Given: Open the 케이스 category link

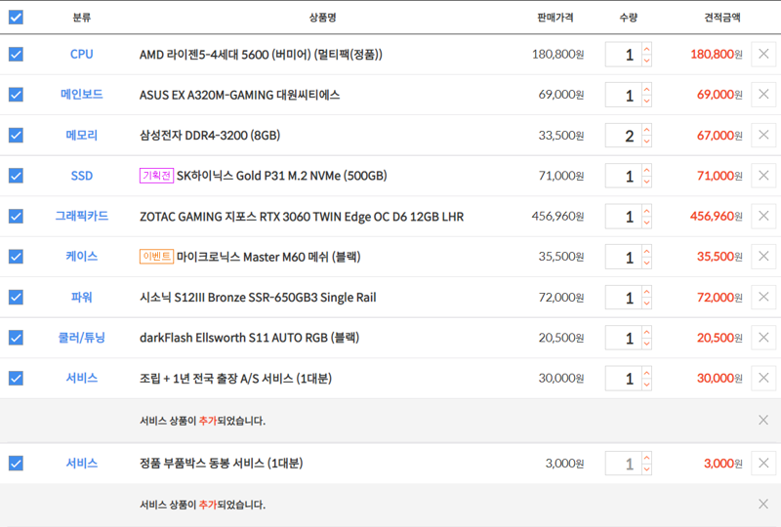Looking at the screenshot, I should click(81, 257).
